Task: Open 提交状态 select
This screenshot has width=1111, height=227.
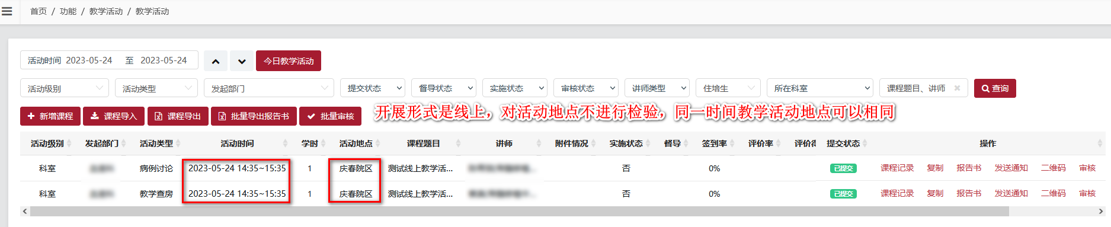Action: [x=373, y=88]
